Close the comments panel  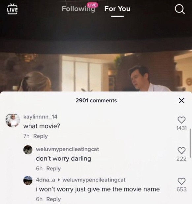[181, 101]
